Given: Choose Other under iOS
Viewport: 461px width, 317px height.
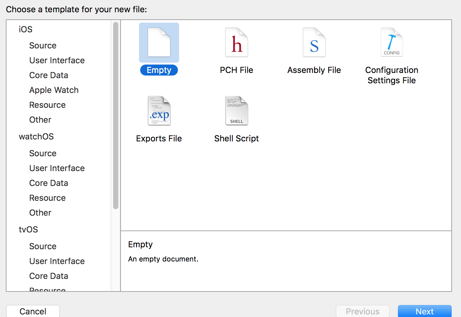Looking at the screenshot, I should pos(40,120).
